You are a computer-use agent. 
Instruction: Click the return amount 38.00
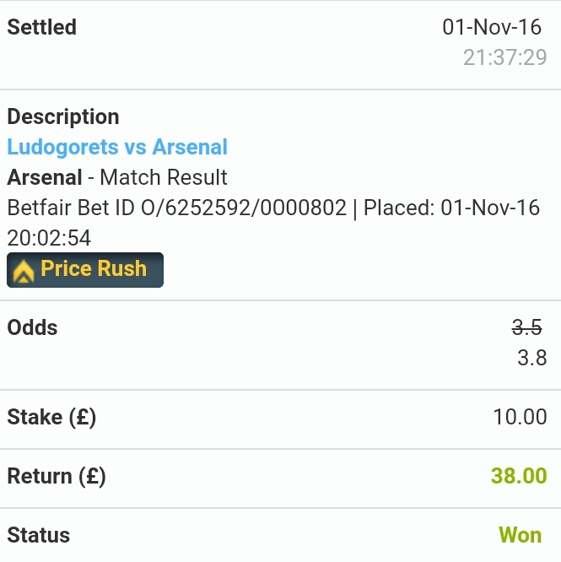tap(519, 477)
